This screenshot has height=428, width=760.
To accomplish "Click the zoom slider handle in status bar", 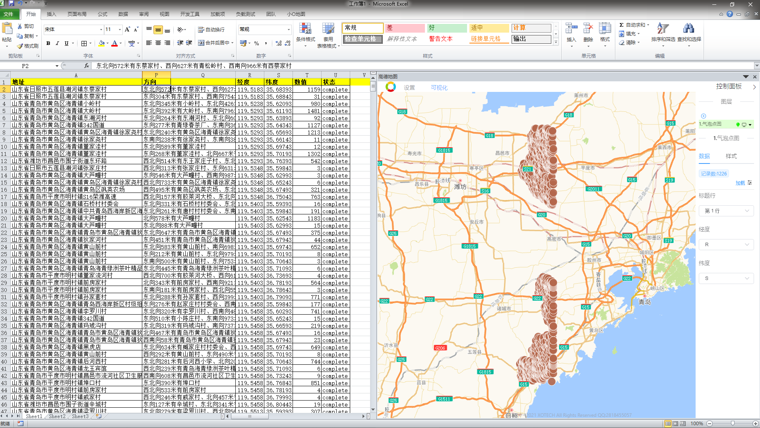I will (733, 424).
